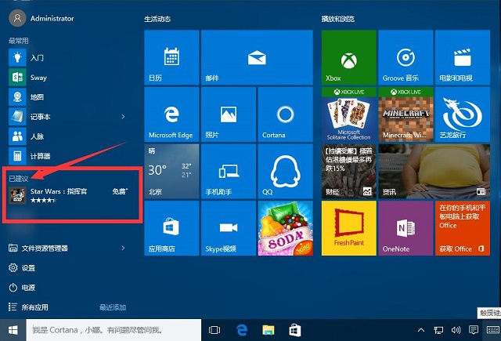Open the 电影和电视 tile
The image size is (501, 341).
(x=463, y=57)
